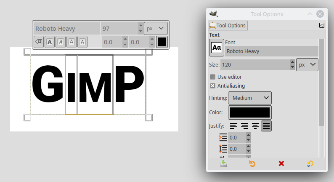Edit the indentation 0.0 field
Image resolution: width=334 pixels, height=182 pixels.
237,138
